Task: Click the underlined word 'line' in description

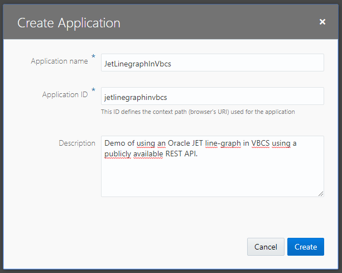Action: pyautogui.click(x=212, y=143)
